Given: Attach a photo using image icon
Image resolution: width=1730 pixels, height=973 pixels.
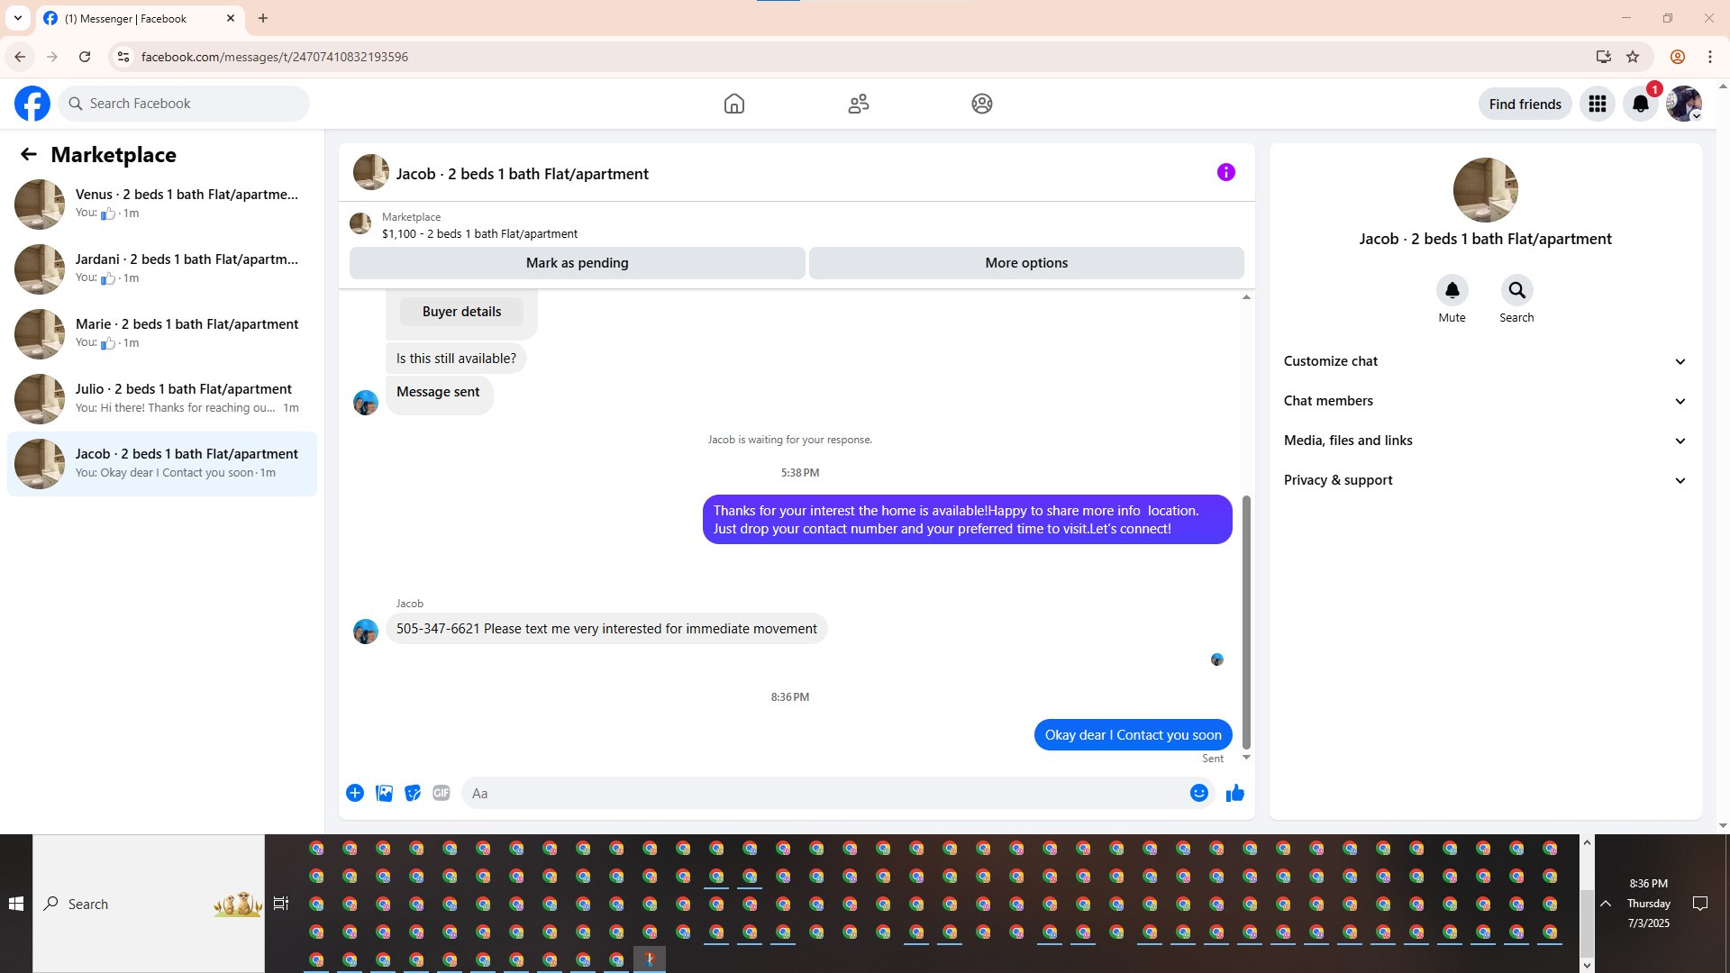Looking at the screenshot, I should [x=384, y=793].
